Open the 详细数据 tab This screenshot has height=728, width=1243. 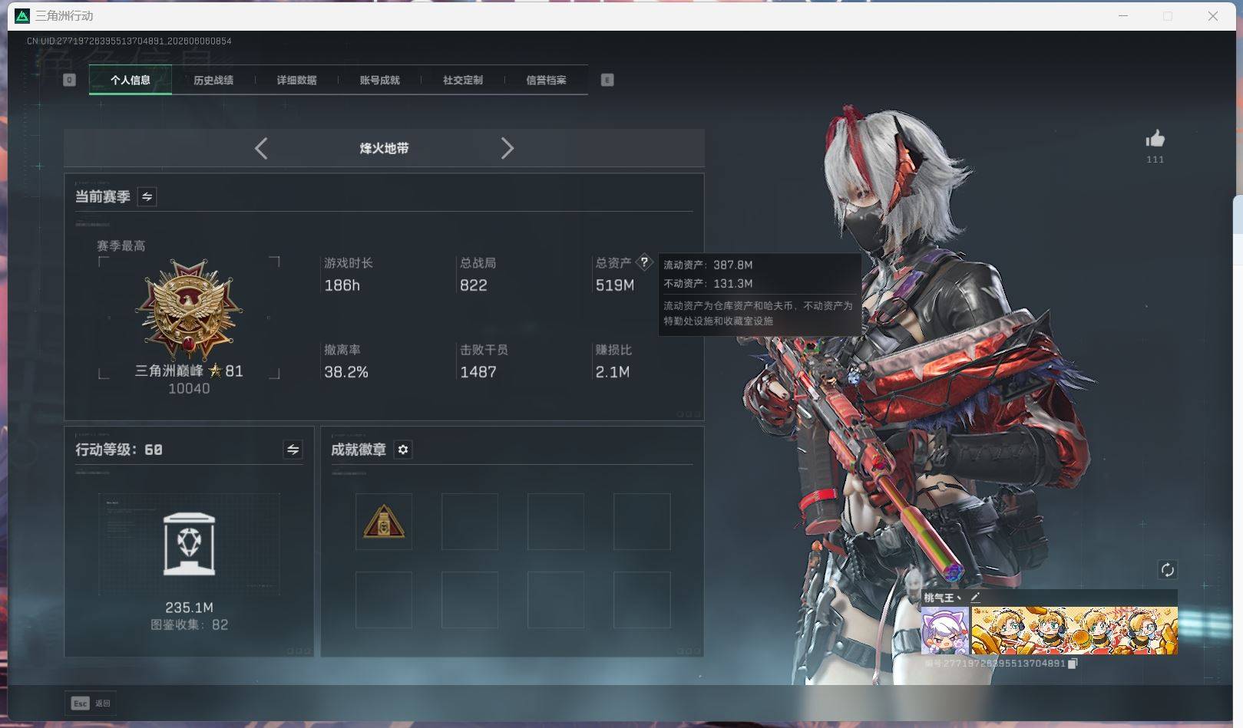pos(296,80)
